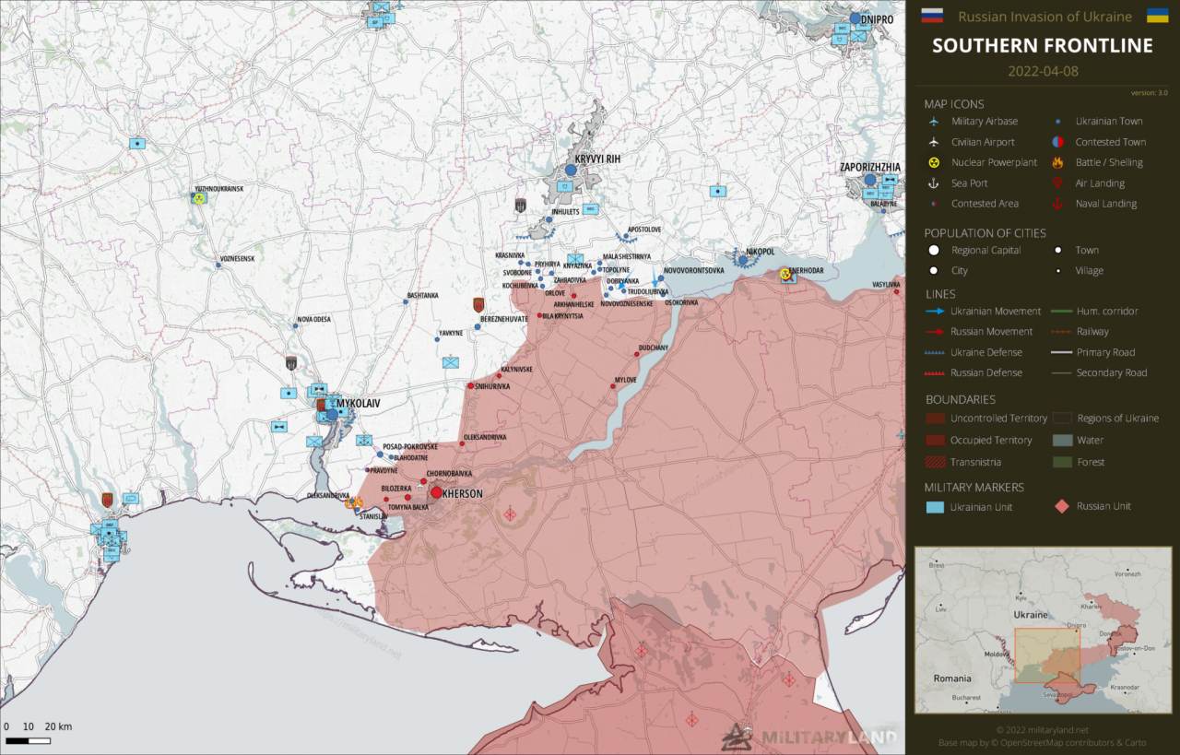This screenshot has width=1180, height=755.
Task: Click the Russian Defense line symbol
Action: (x=935, y=373)
